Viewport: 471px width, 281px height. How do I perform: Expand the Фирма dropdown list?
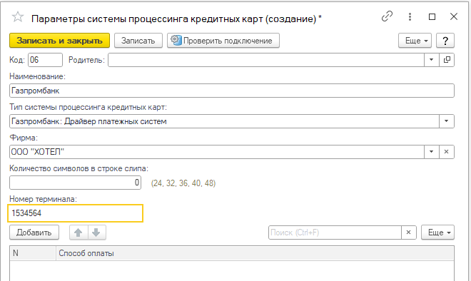431,152
